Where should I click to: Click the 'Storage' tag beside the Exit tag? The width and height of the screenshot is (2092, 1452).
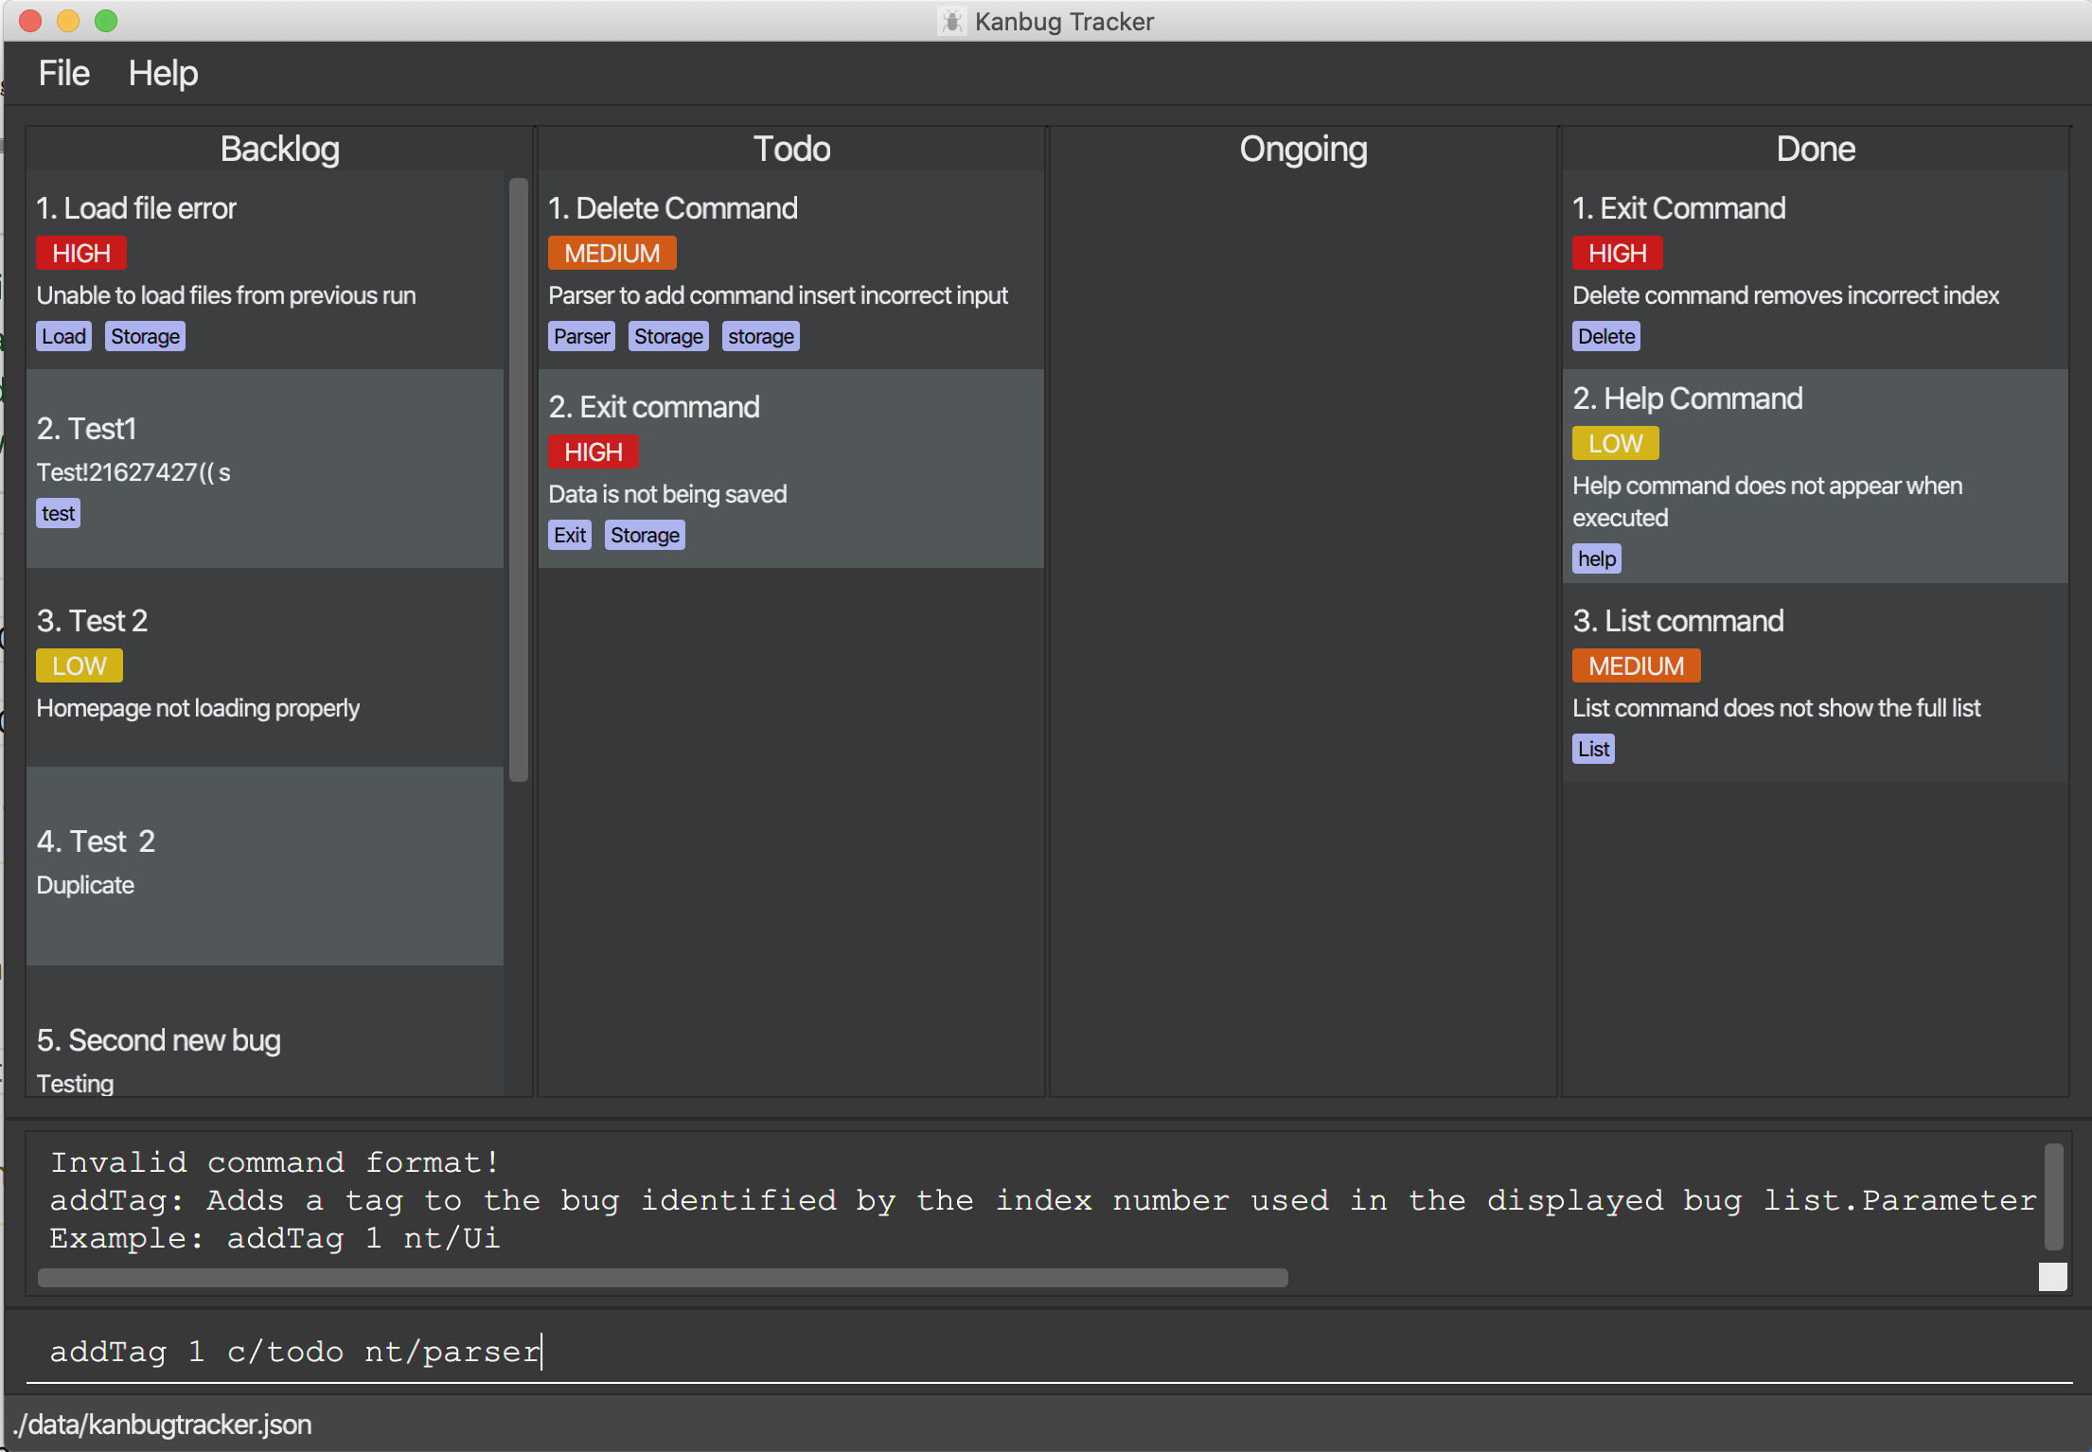[x=645, y=535]
